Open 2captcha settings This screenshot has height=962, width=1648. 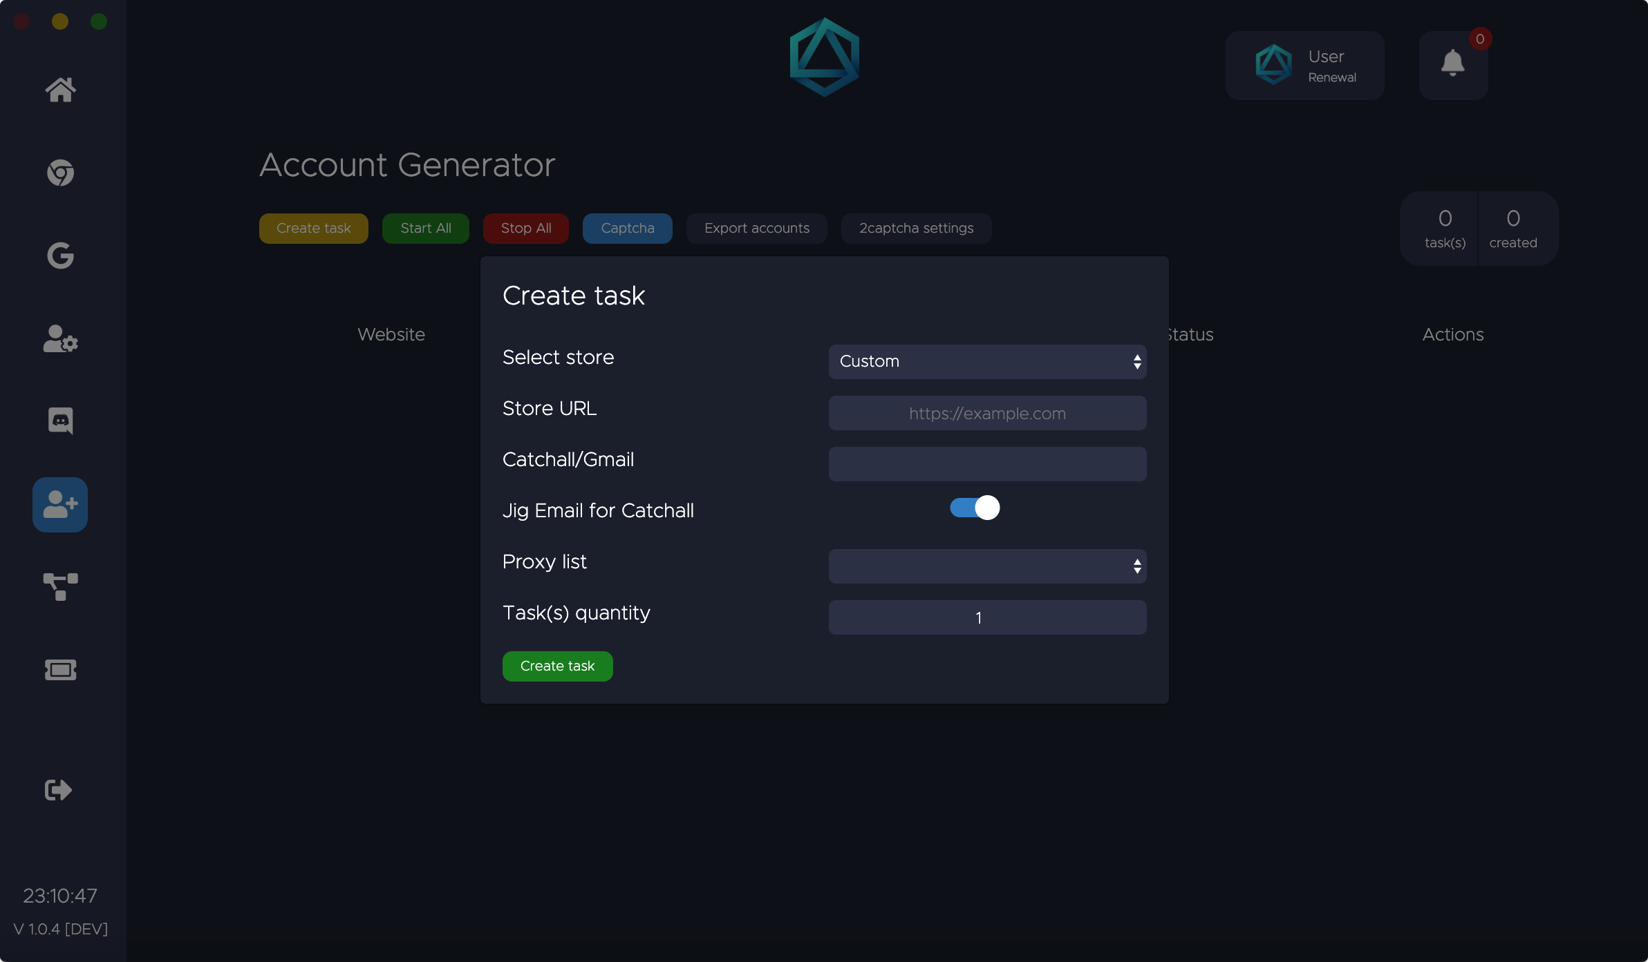tap(916, 229)
